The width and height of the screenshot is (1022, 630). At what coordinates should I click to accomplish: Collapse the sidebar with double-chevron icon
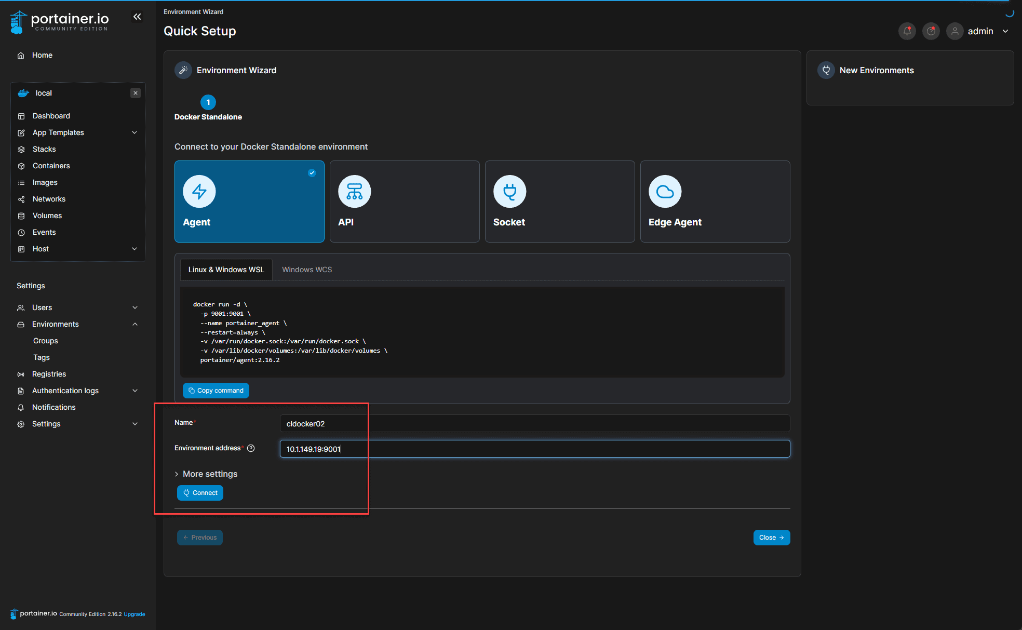pyautogui.click(x=137, y=17)
